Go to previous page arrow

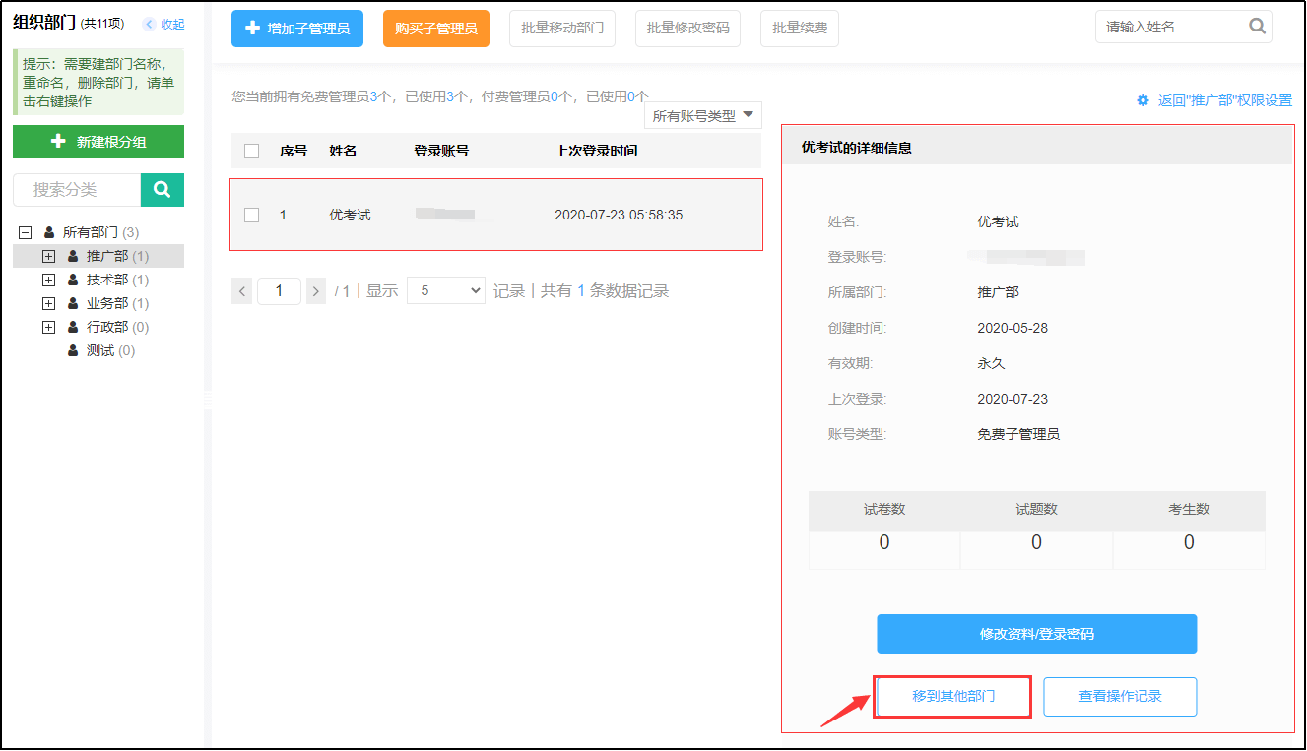point(241,290)
